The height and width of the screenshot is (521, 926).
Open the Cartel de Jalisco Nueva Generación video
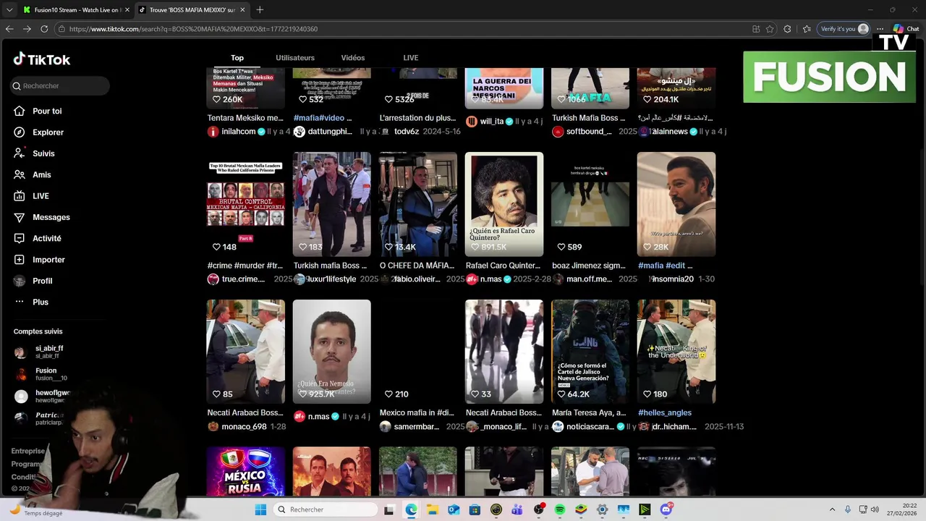[590, 352]
